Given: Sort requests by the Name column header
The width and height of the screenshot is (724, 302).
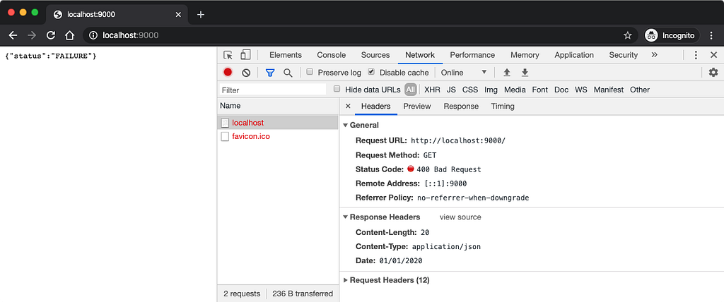Looking at the screenshot, I should click(278, 106).
